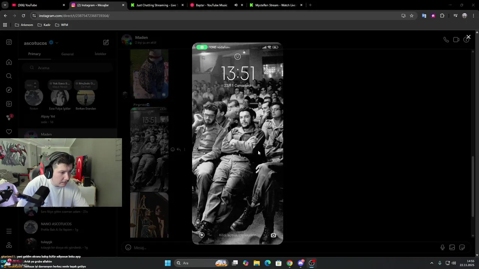Select the Maden chat in list
This screenshot has width=479, height=269.
tap(67, 134)
